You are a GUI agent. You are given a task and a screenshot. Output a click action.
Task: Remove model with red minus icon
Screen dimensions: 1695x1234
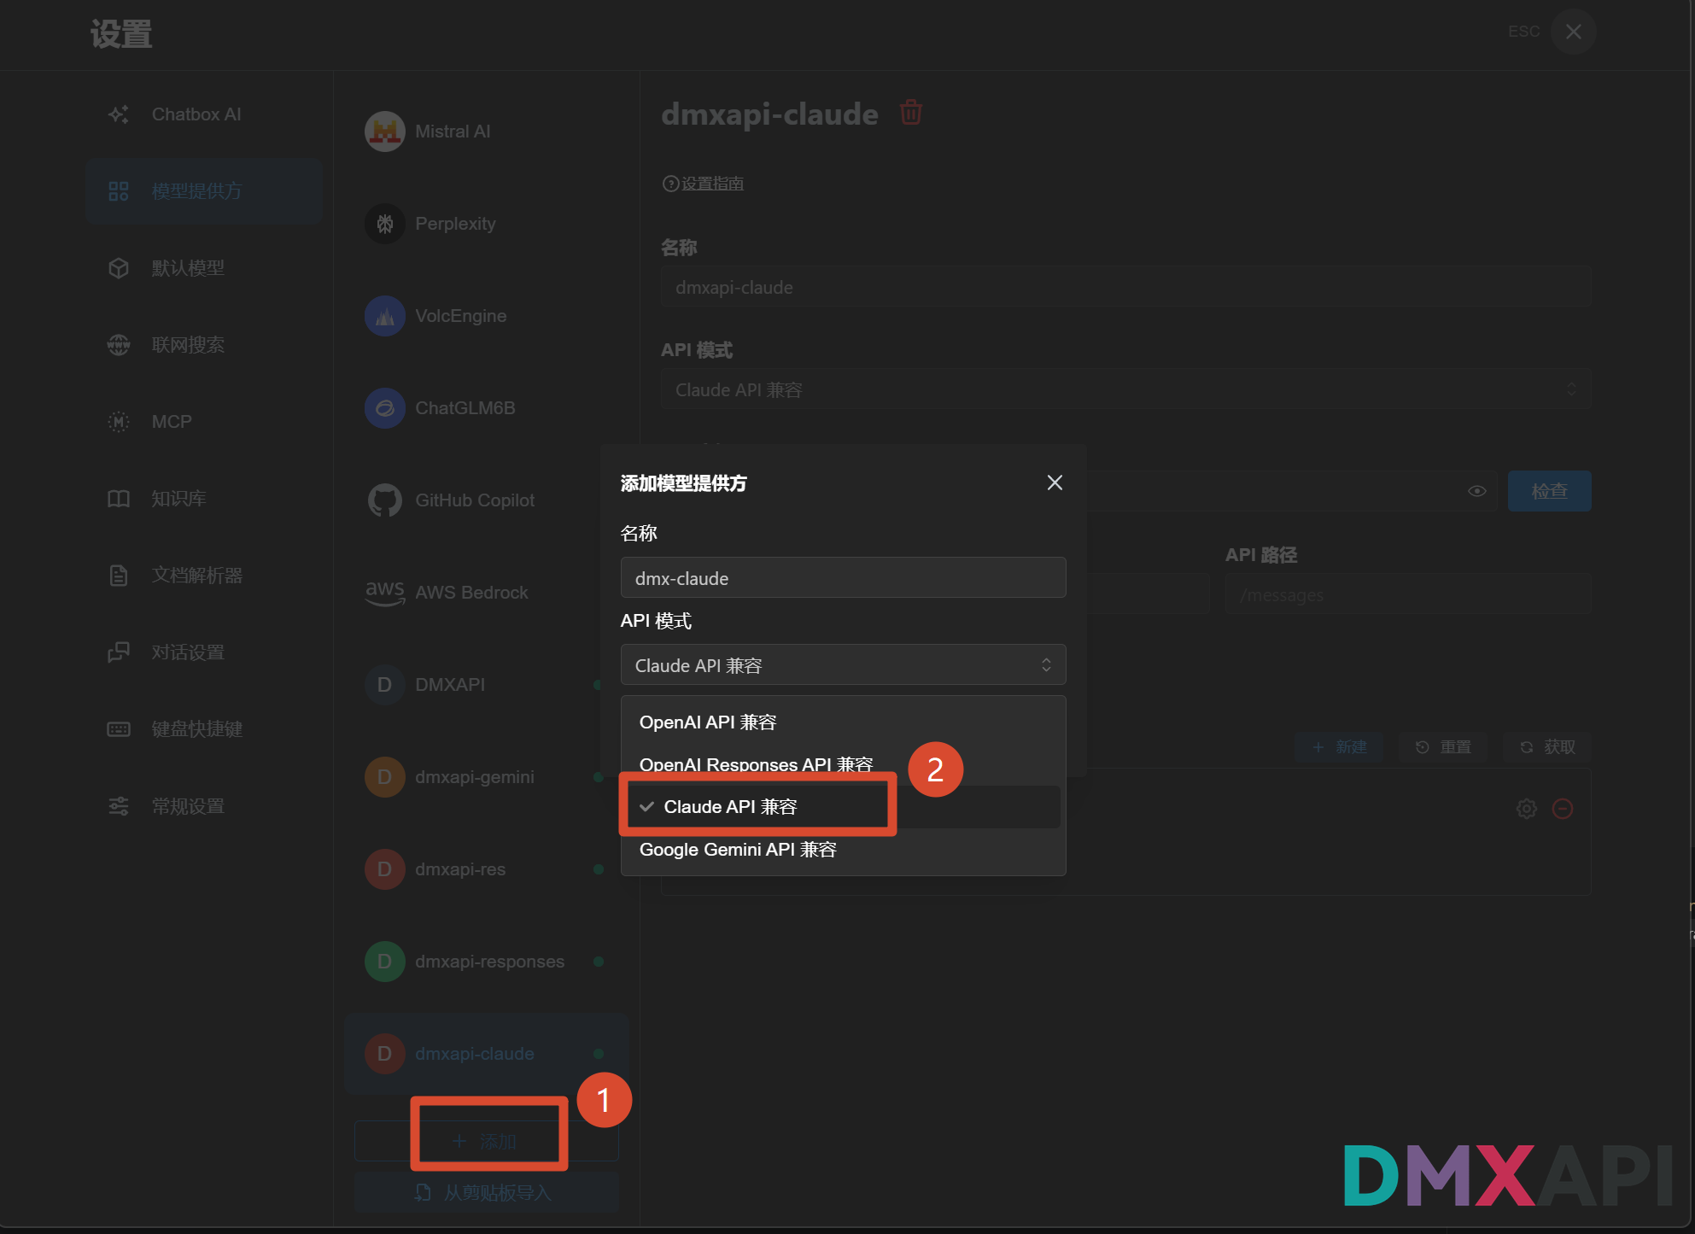pyautogui.click(x=1563, y=809)
